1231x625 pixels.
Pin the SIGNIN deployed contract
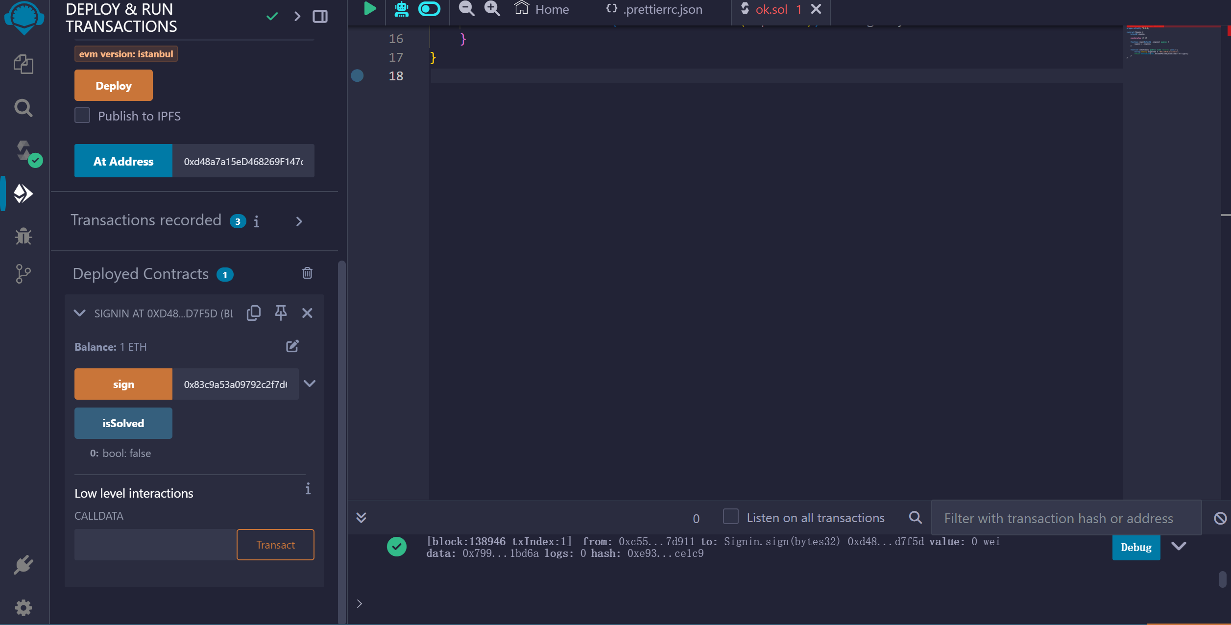281,313
